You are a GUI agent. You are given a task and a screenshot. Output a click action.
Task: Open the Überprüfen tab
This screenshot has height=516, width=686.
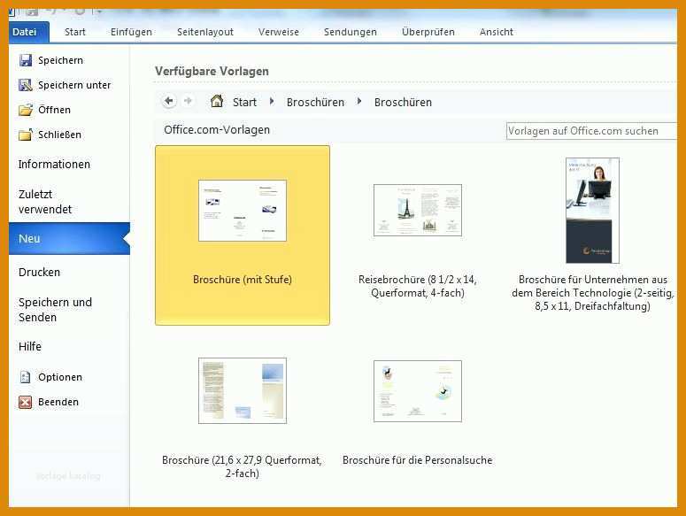point(428,32)
